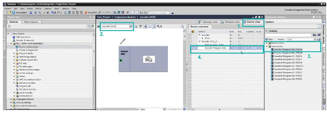Select Encoder Telegram 860, PZD2/4 in catalog
Viewport: 327px width, 118px height.
click(288, 49)
